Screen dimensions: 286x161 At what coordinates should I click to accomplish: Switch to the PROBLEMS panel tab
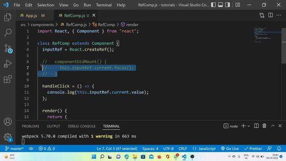[x=30, y=126]
